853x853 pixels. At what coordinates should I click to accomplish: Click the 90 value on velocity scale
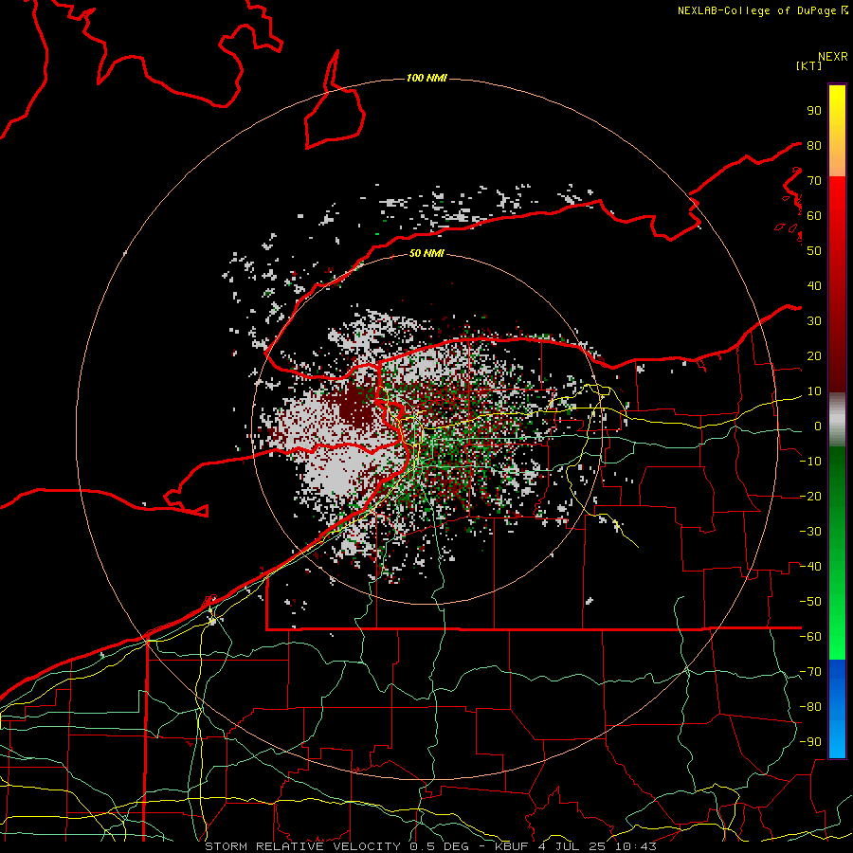(x=814, y=111)
